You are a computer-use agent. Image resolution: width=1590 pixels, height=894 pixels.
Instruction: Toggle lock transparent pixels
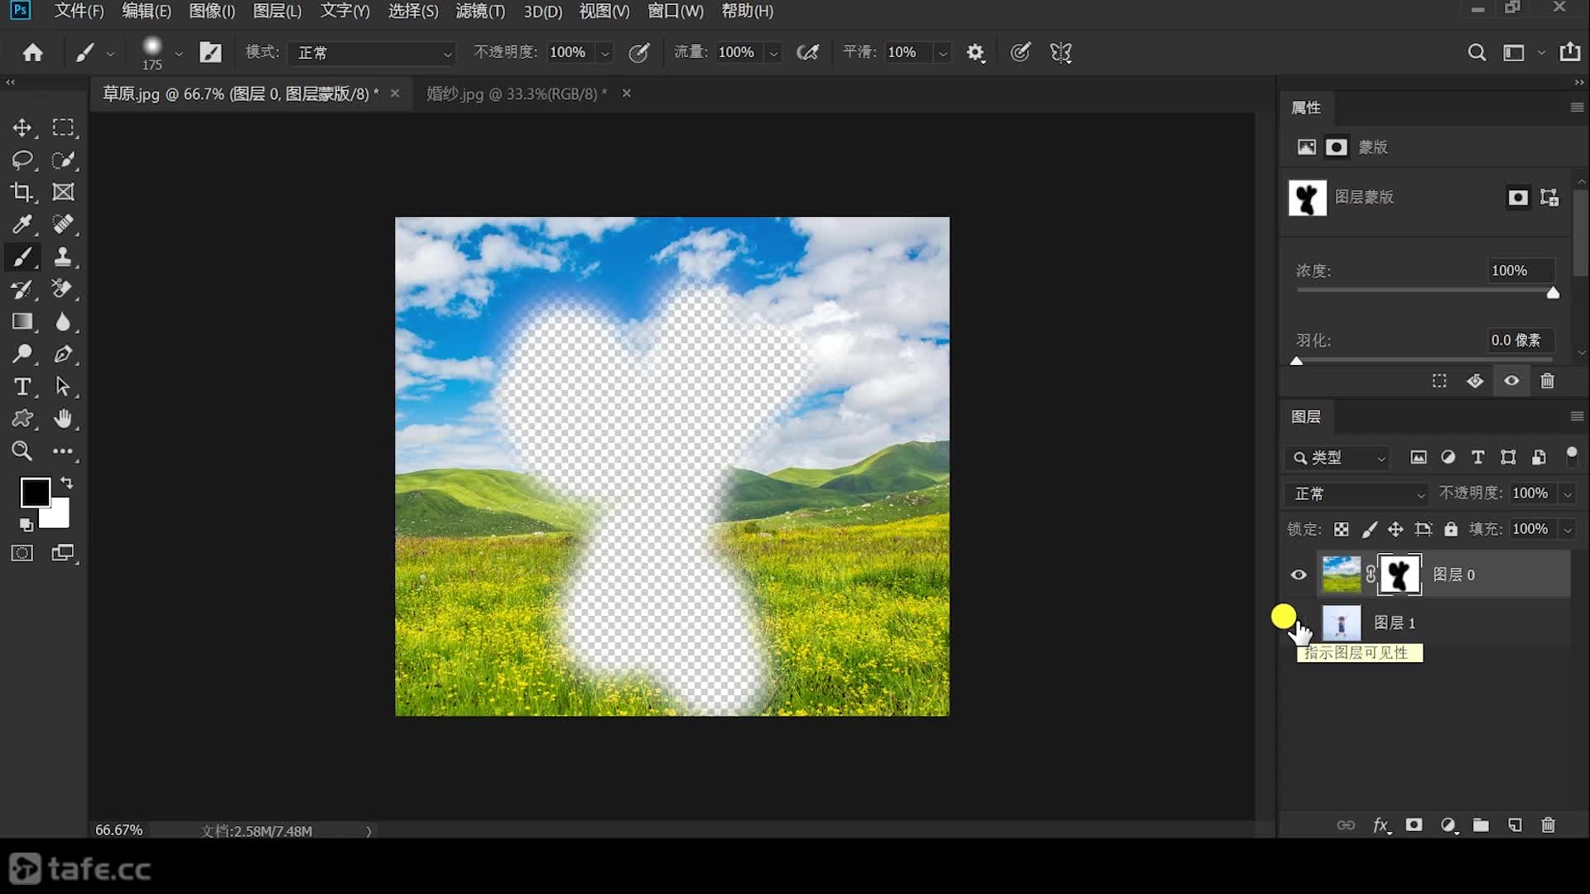click(x=1342, y=529)
